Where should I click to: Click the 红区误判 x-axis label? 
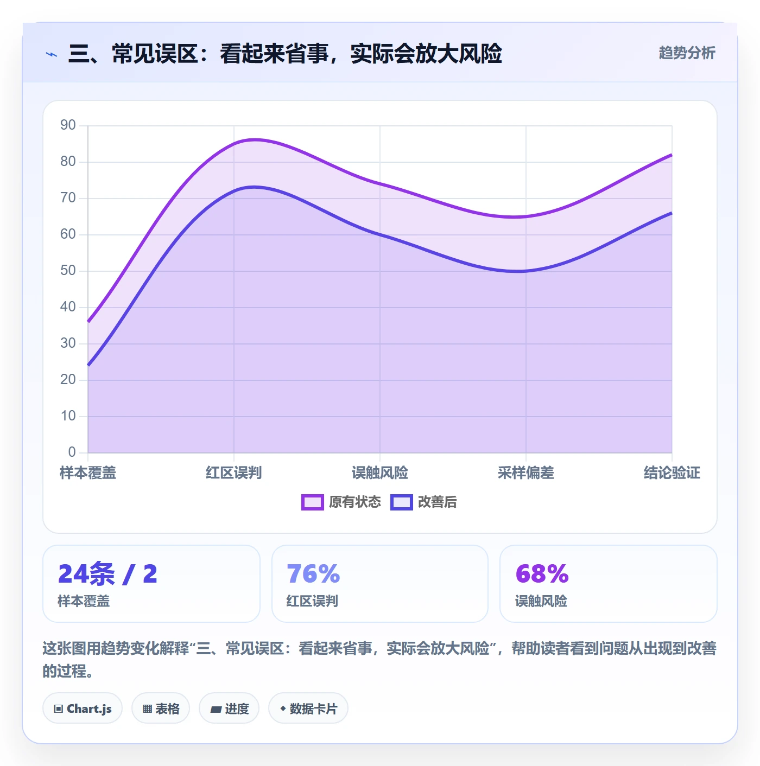click(234, 473)
